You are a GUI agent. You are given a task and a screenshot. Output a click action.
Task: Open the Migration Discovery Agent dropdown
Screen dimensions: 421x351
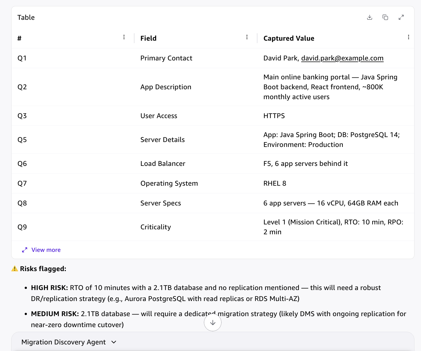coord(69,342)
